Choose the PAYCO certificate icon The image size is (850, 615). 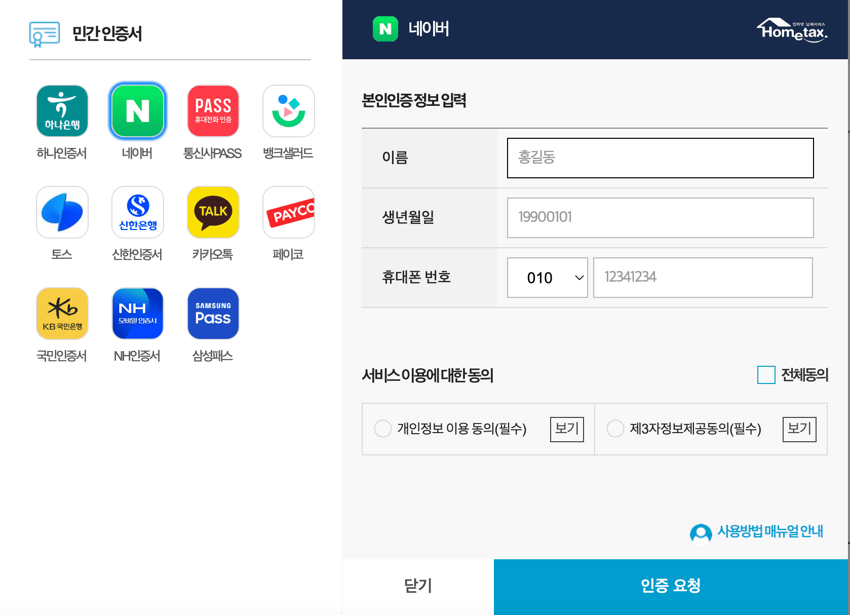(289, 212)
